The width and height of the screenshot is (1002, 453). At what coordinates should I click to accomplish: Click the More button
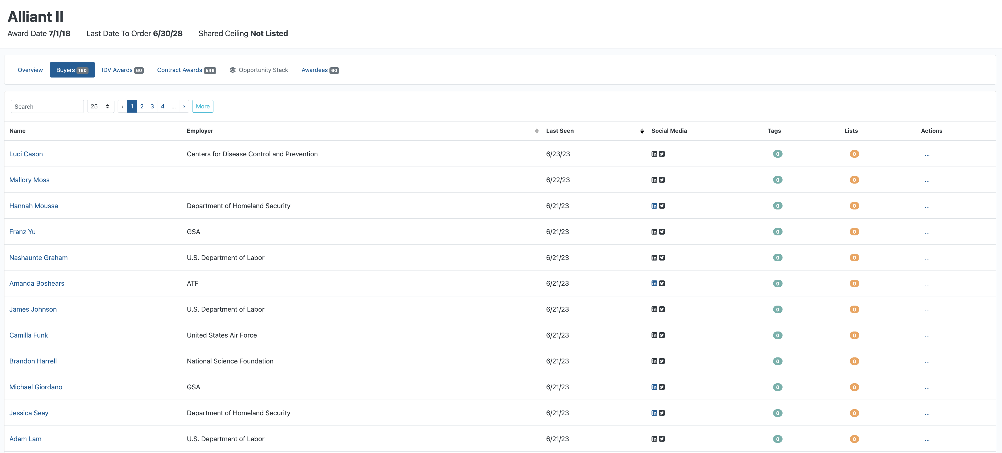coord(202,107)
